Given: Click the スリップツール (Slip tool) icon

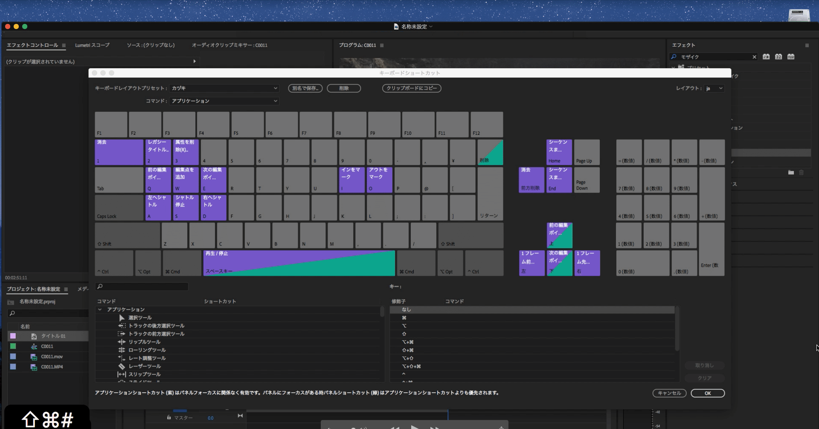Looking at the screenshot, I should point(122,374).
